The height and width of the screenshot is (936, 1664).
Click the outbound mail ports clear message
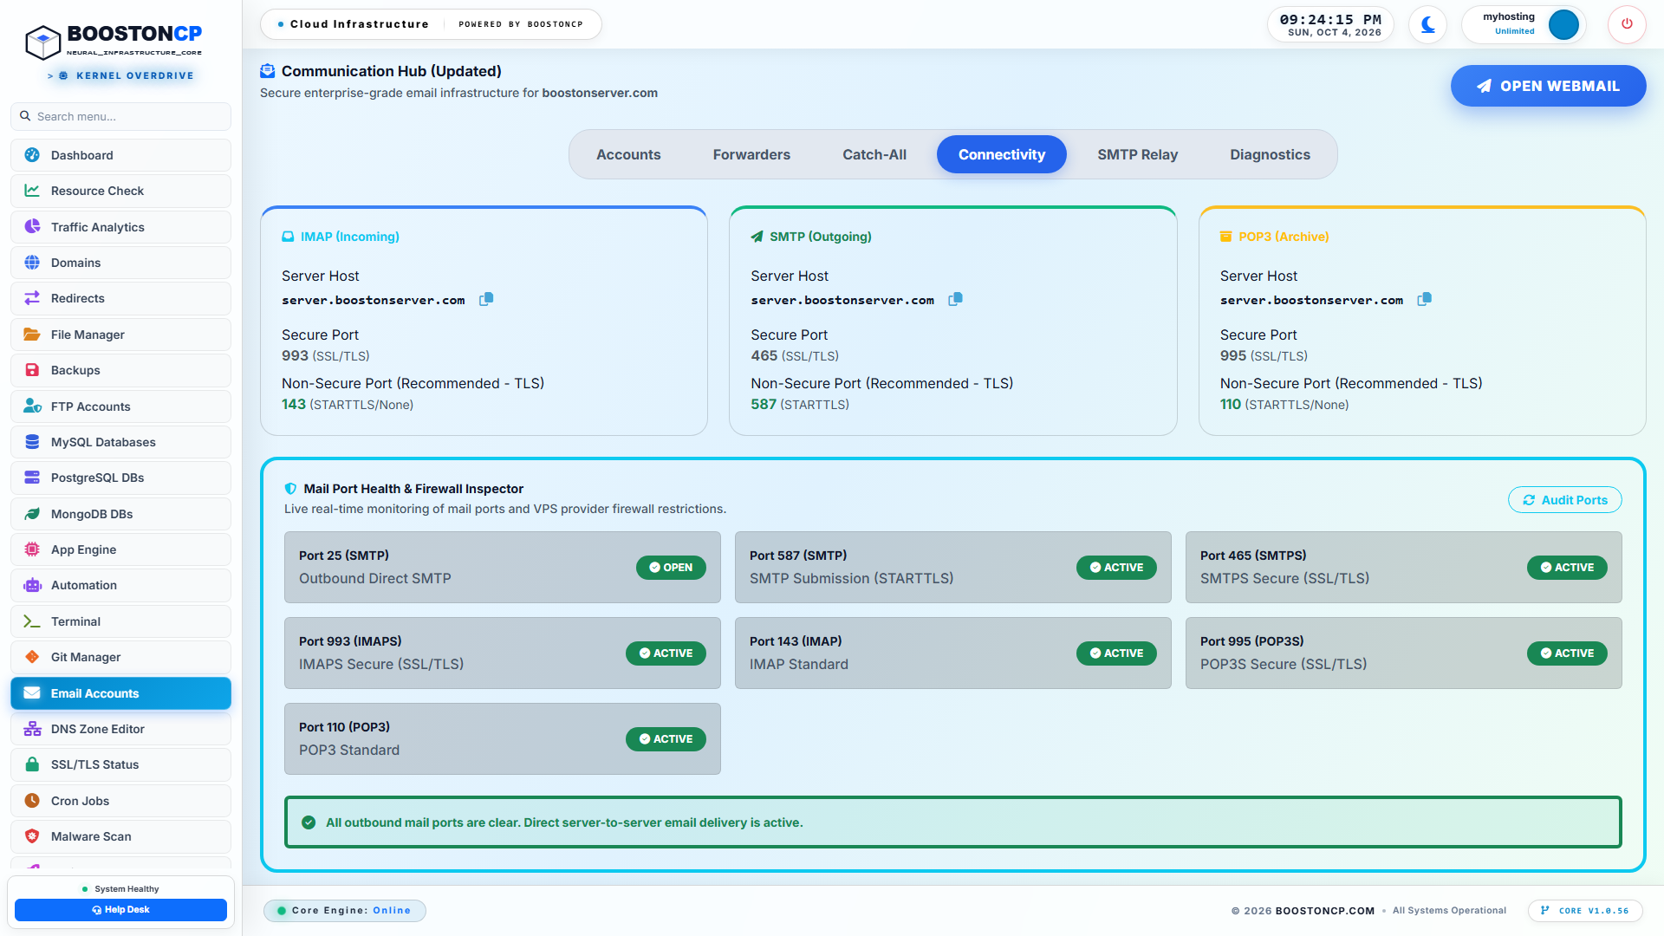coord(564,822)
